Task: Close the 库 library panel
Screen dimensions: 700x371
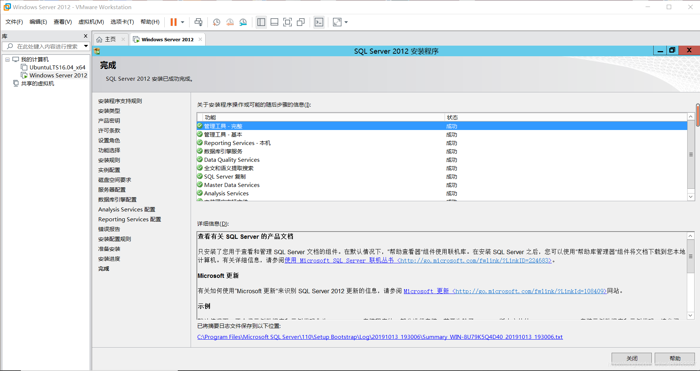Action: 85,36
